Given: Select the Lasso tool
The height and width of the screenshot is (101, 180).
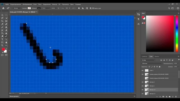Looking at the screenshot, I should pyautogui.click(x=2, y=18).
